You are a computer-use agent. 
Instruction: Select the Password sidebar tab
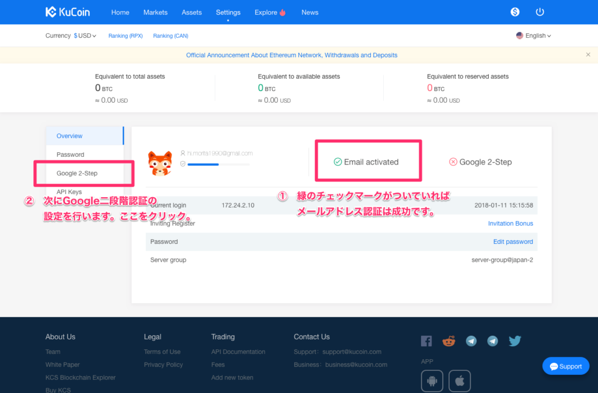click(x=85, y=155)
